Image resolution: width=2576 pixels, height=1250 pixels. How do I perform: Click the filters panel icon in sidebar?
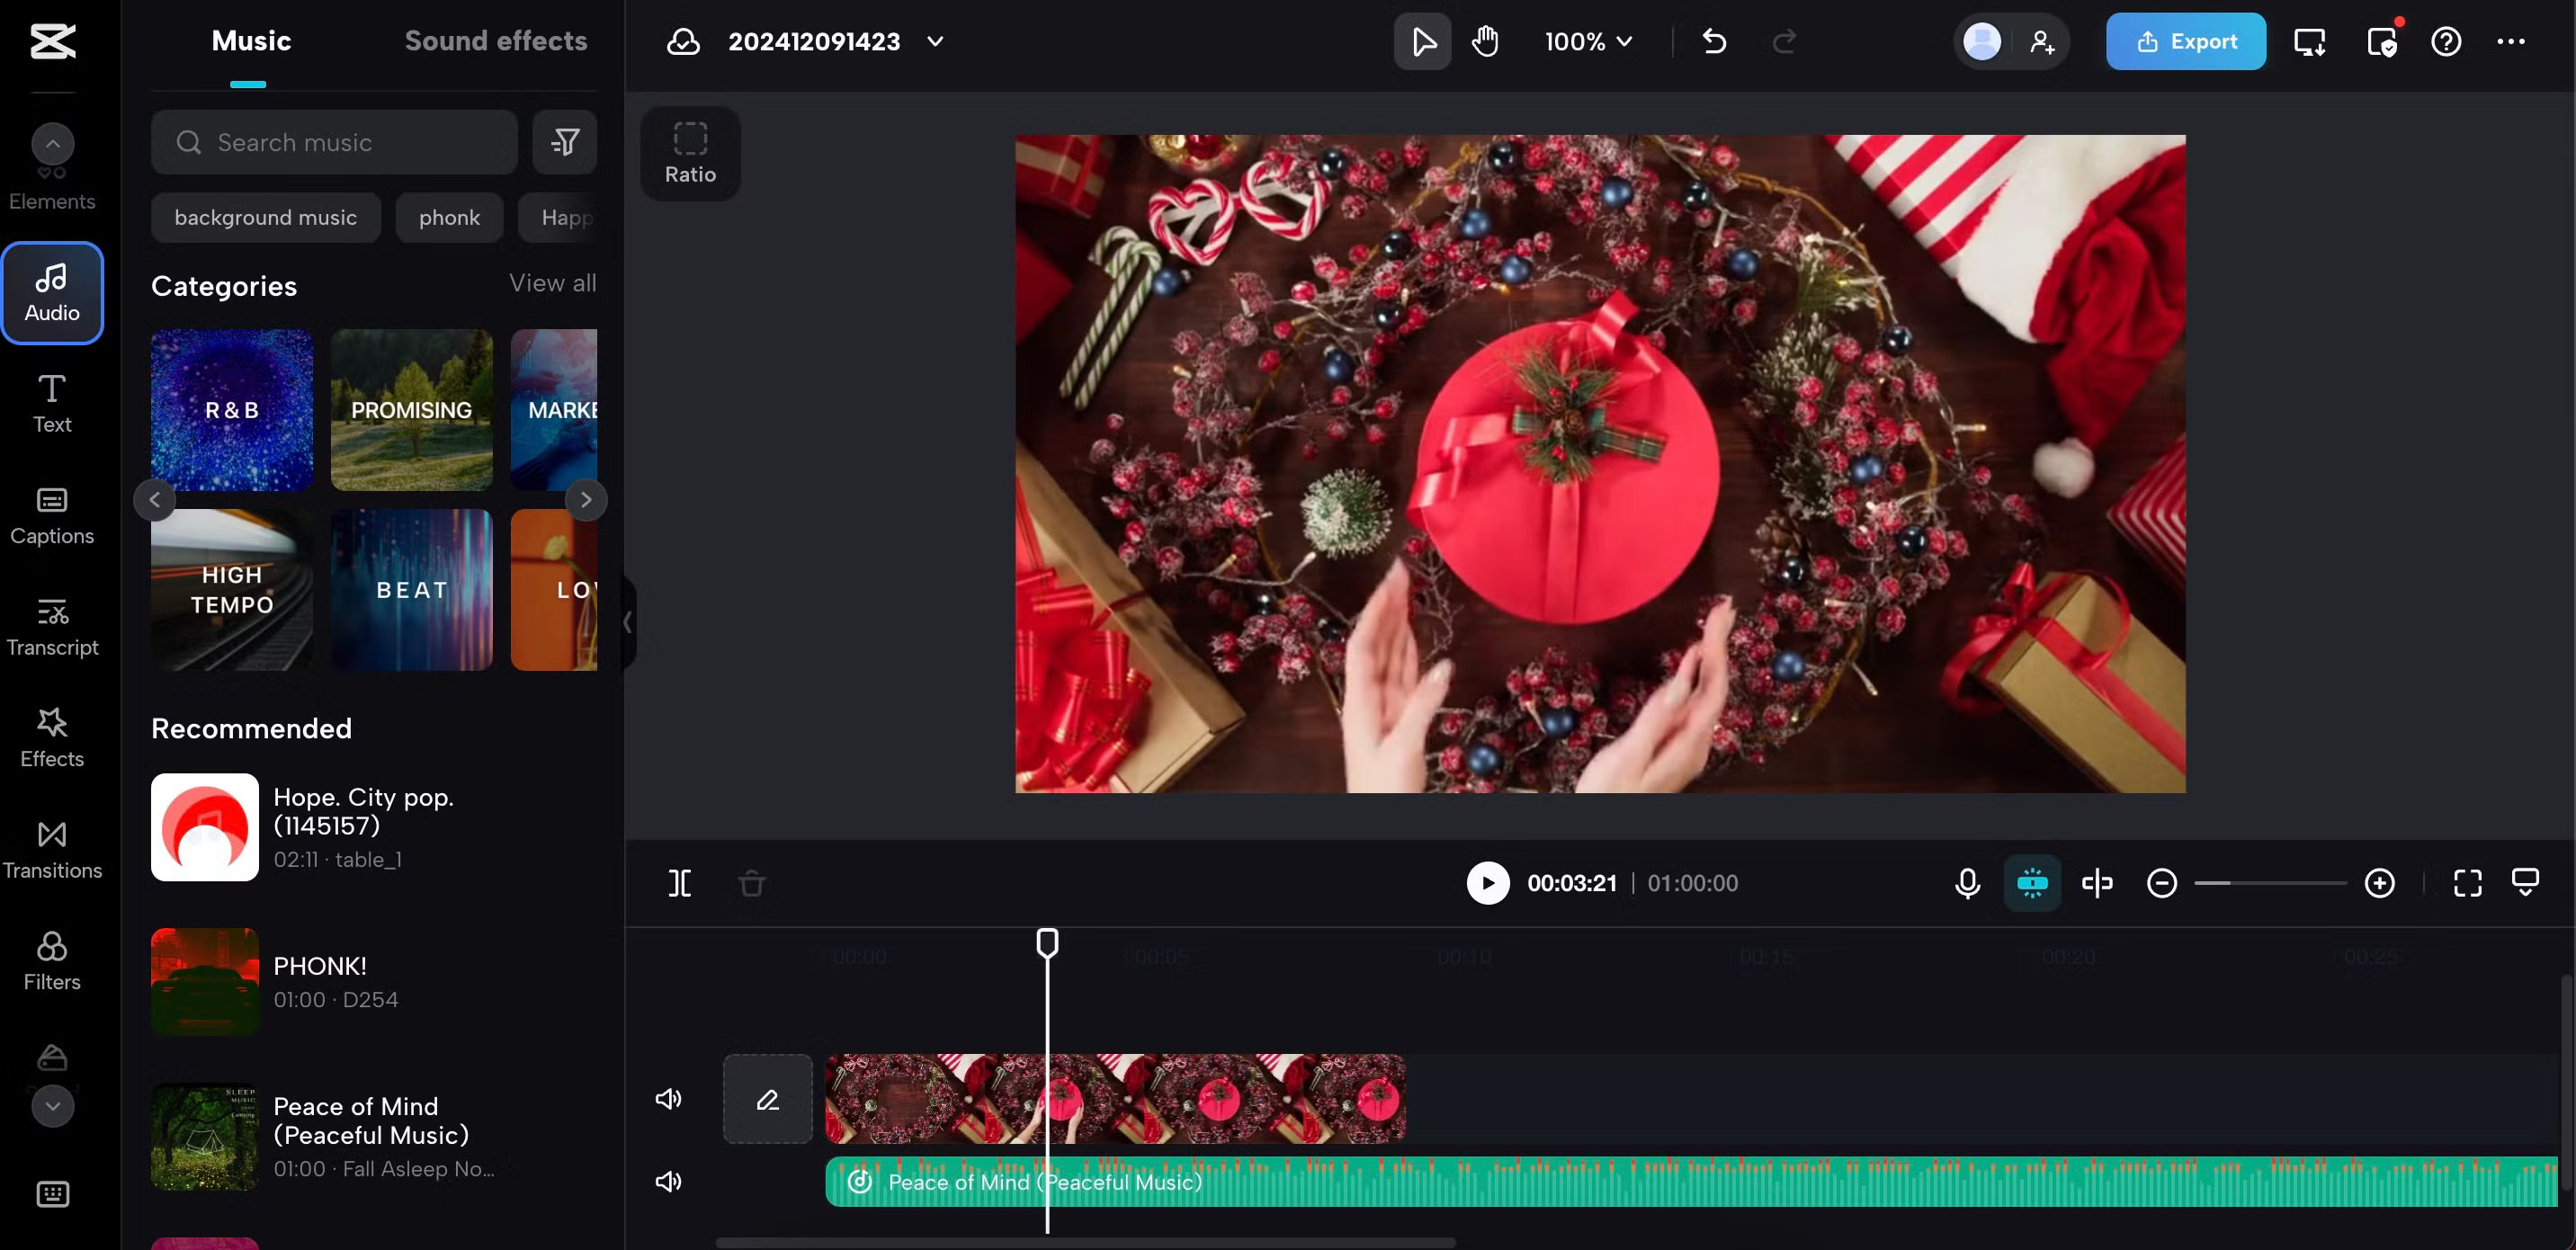pyautogui.click(x=51, y=960)
